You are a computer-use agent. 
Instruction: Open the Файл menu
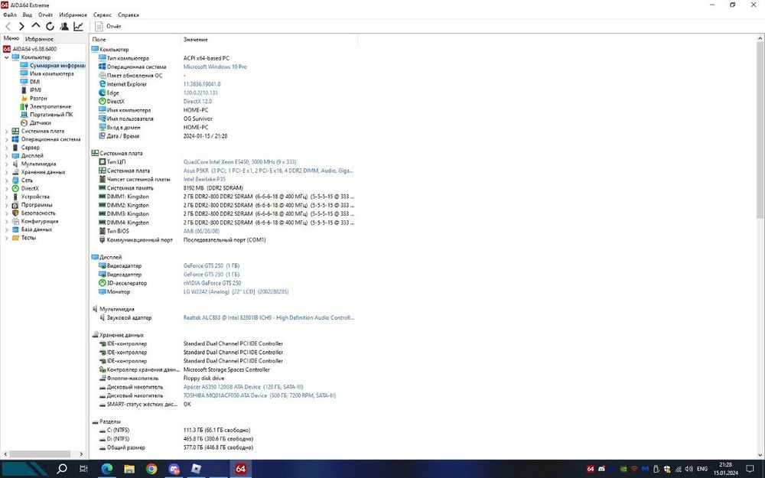[9, 15]
